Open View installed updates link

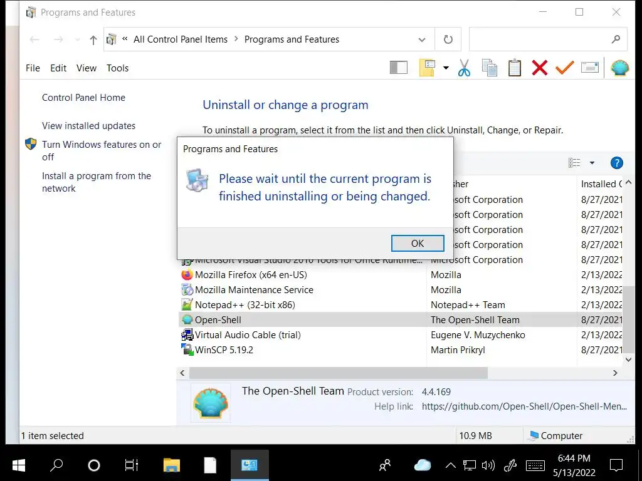(88, 125)
